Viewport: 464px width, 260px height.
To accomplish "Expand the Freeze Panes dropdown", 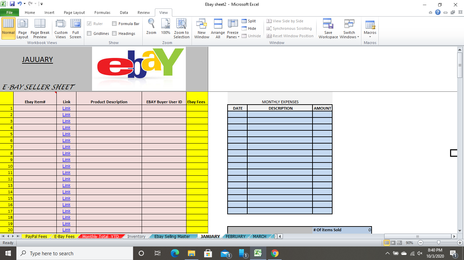I will (233, 35).
